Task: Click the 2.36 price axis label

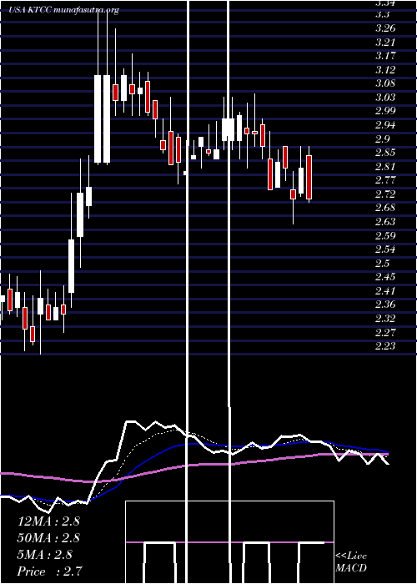Action: (385, 305)
